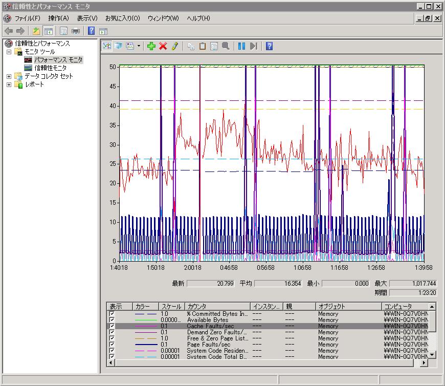The width and height of the screenshot is (445, 386).
Task: Open the 操作(A) menu
Action: tap(58, 18)
